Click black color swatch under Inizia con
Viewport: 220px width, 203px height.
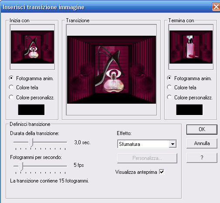(x=31, y=110)
